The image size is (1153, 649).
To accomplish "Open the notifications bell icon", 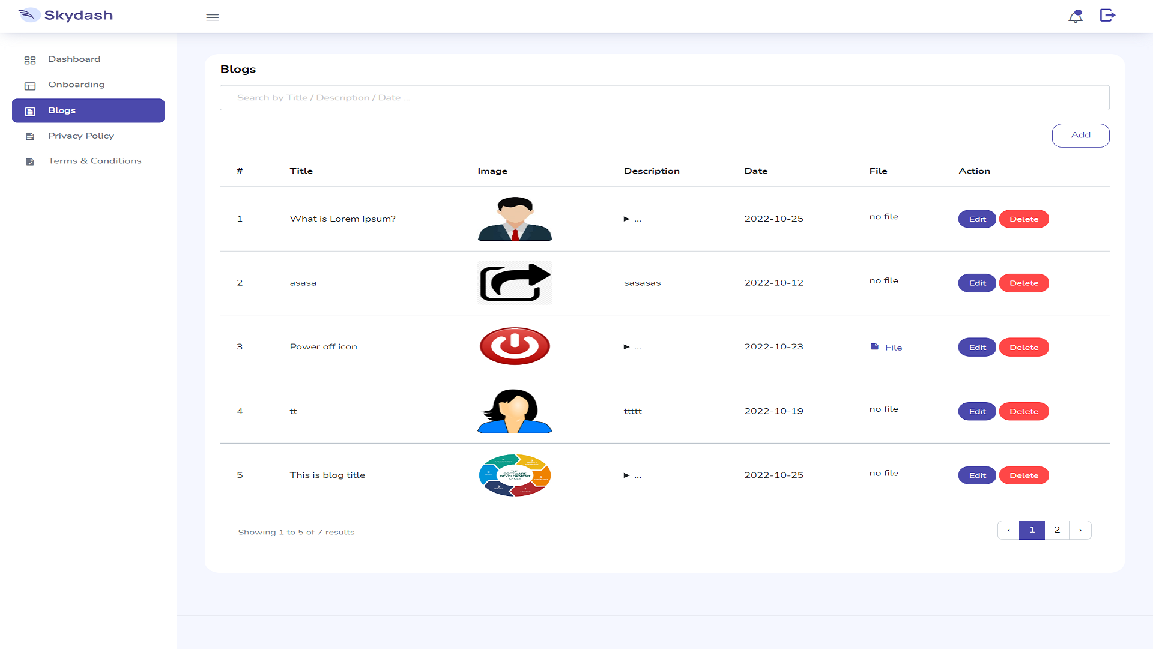I will pos(1075,16).
